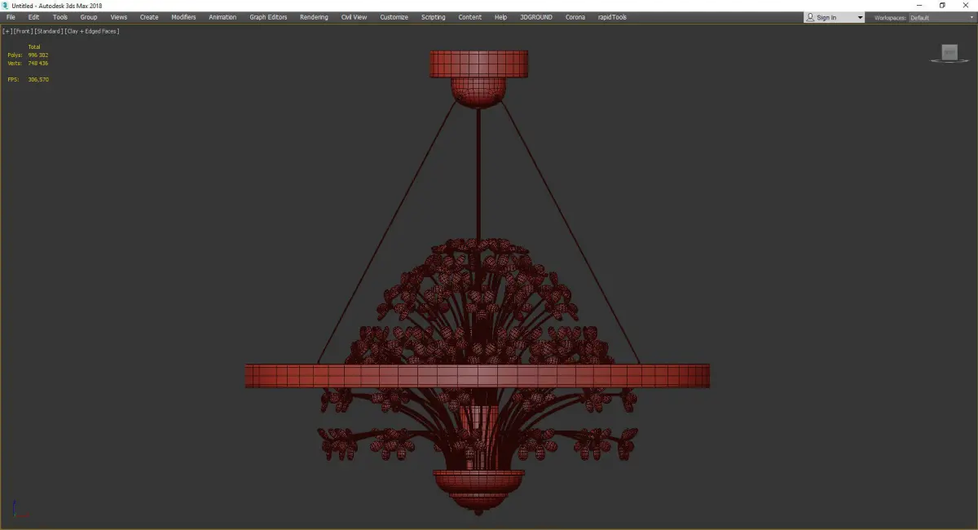Open the Tools menu

click(x=60, y=17)
